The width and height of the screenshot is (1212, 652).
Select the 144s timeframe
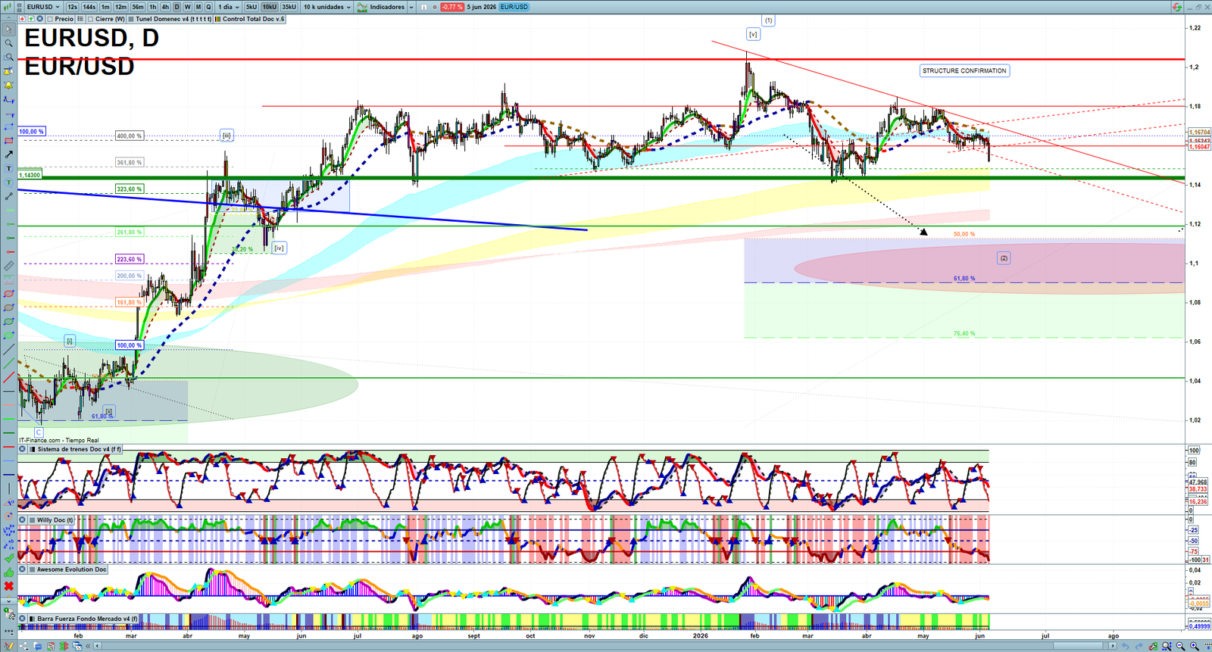[89, 7]
